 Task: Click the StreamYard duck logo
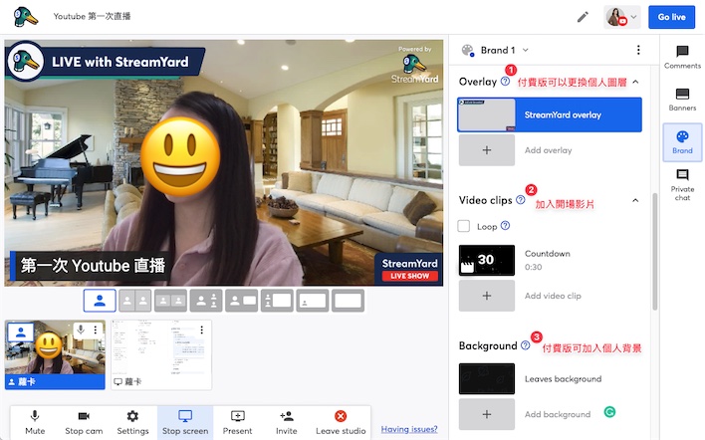click(x=26, y=17)
